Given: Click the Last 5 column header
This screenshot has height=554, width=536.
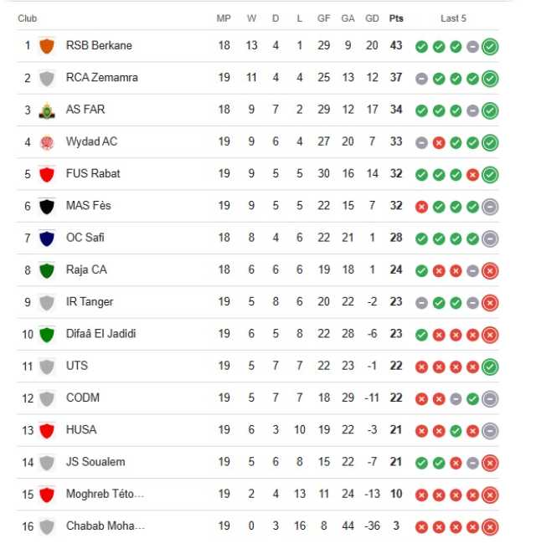Looking at the screenshot, I should [x=453, y=18].
